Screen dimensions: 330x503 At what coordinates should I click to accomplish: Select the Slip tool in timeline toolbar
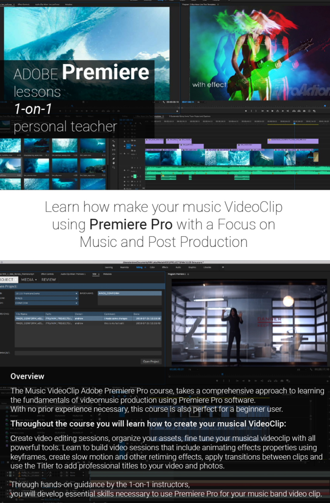(x=113, y=150)
